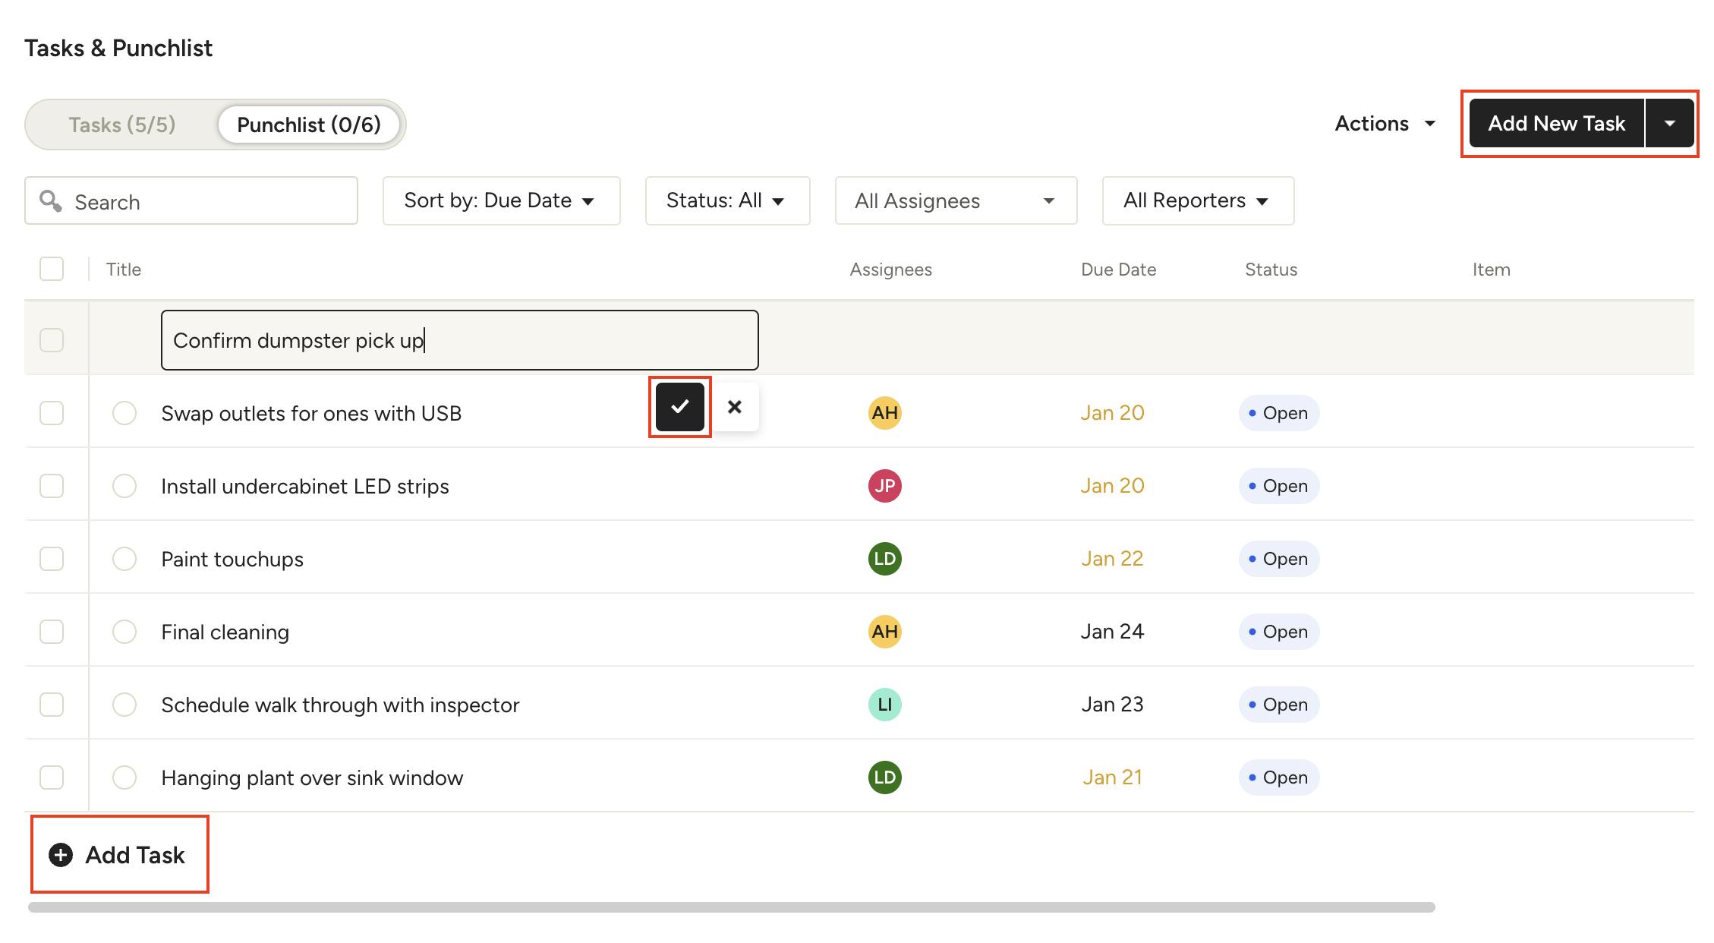Image resolution: width=1714 pixels, height=943 pixels.
Task: Mark Swap outlets task complete via circle
Action: [124, 413]
